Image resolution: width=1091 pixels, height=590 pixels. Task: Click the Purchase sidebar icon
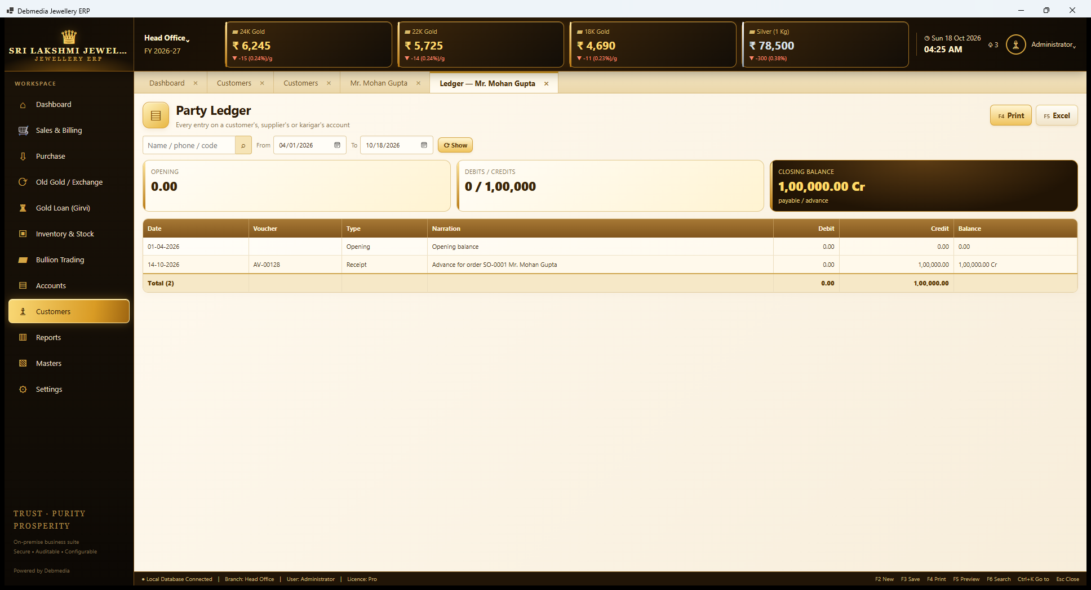[x=23, y=157]
